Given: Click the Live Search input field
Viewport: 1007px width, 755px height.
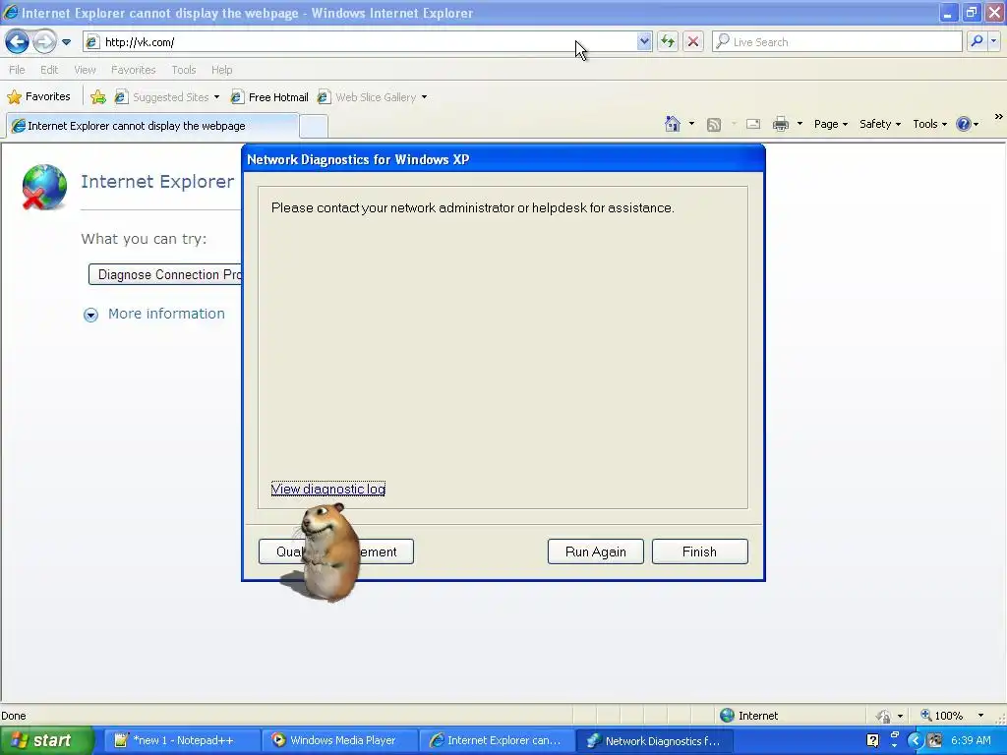Looking at the screenshot, I should point(837,41).
